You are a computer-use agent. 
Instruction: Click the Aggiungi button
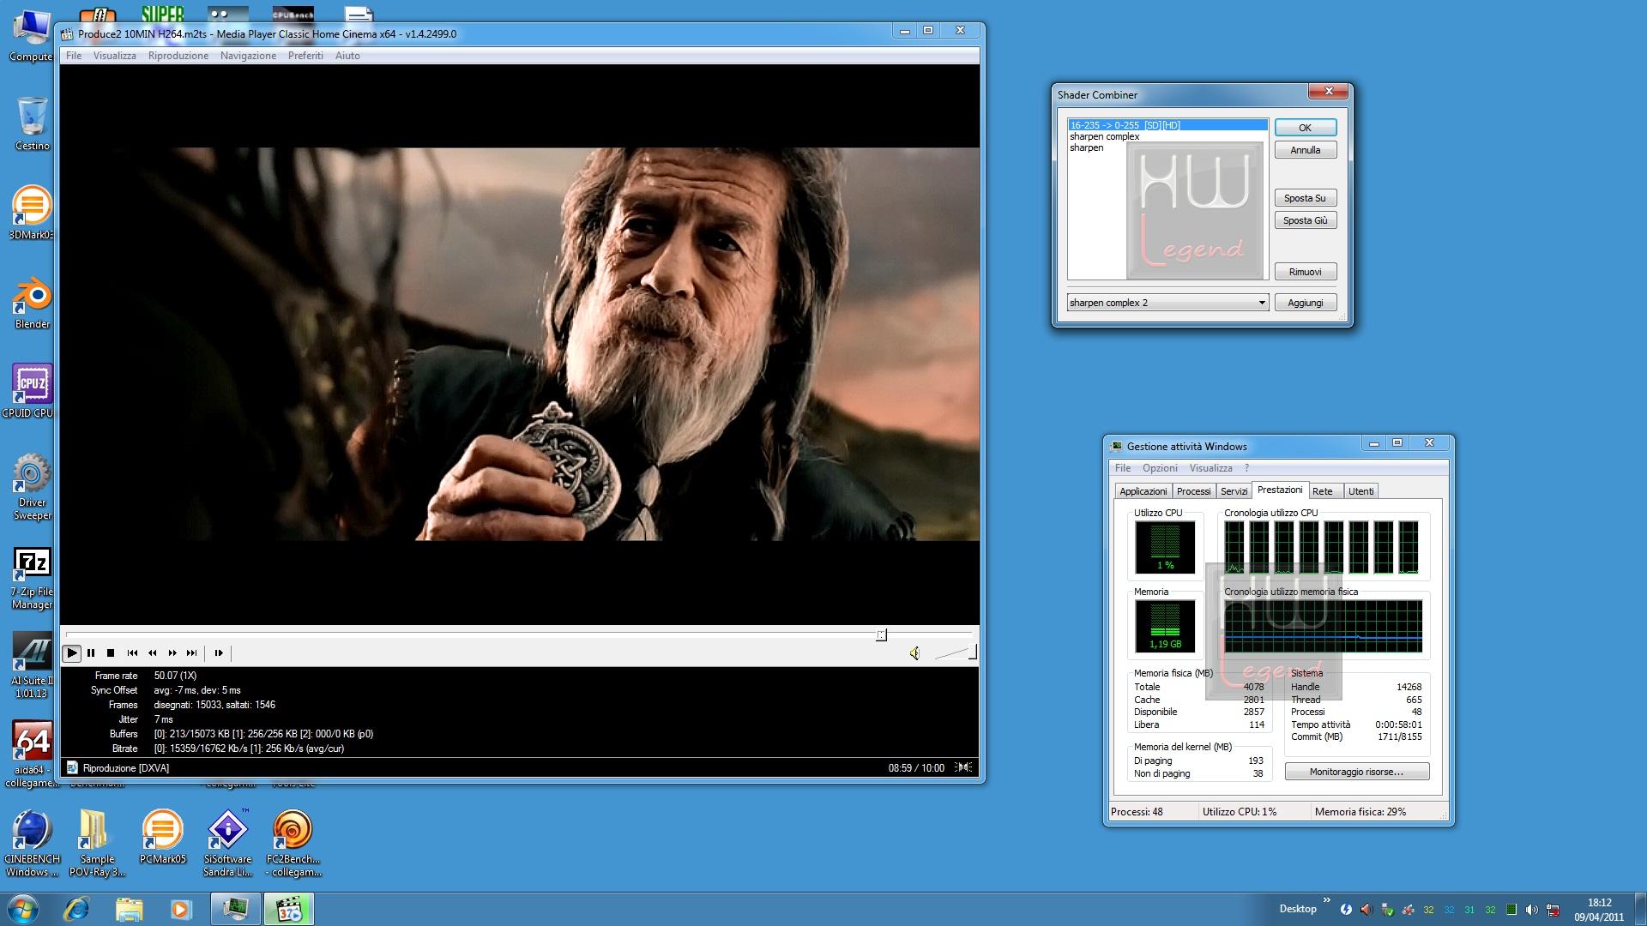(x=1305, y=303)
